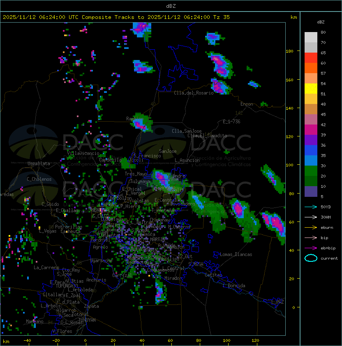Click the storm cell south of Mirador
This screenshot has width=342, height=346.
[x=160, y=292]
